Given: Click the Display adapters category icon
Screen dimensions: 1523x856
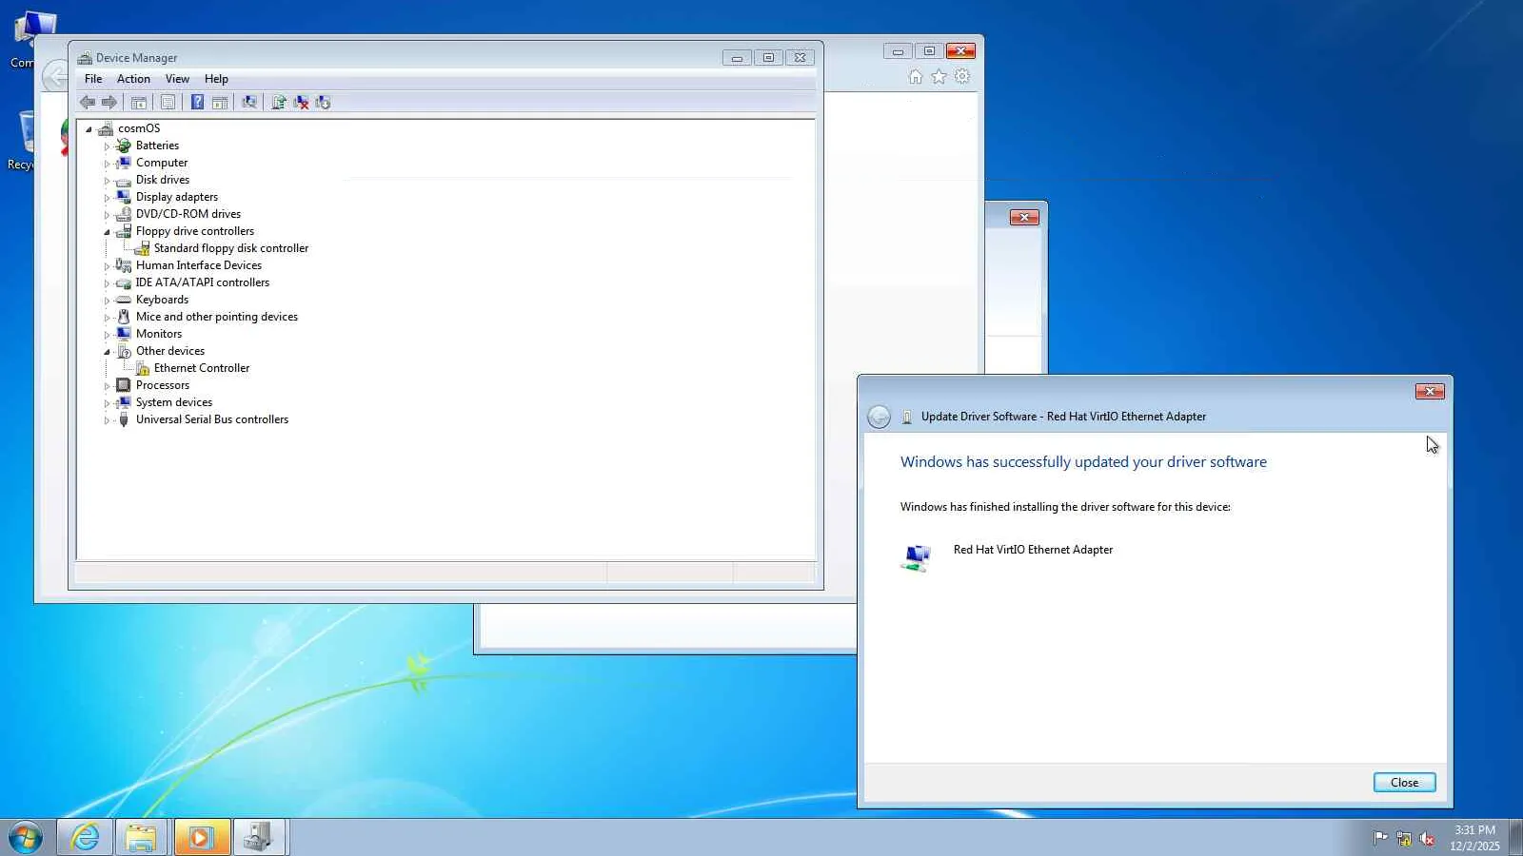Looking at the screenshot, I should (123, 197).
